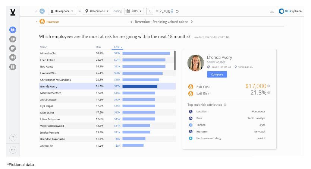Open the help question mark icon
This screenshot has width=311, height=169.
click(x=13, y=138)
